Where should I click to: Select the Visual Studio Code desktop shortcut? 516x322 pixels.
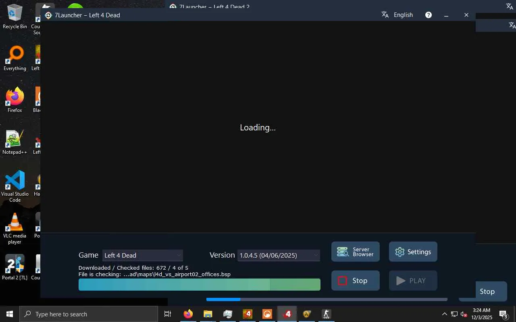tap(15, 186)
